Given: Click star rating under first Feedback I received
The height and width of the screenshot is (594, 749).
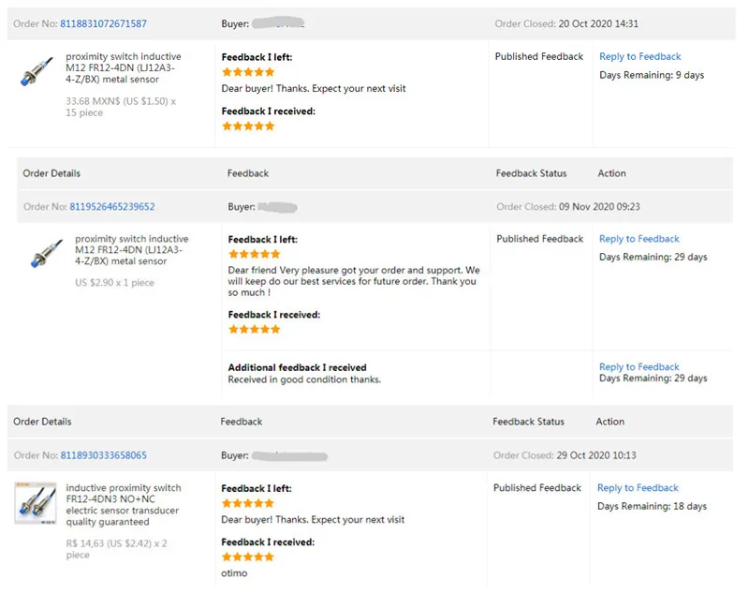Looking at the screenshot, I should click(x=248, y=126).
